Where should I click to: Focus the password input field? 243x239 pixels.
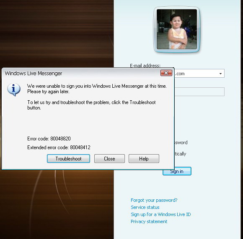click(x=199, y=92)
